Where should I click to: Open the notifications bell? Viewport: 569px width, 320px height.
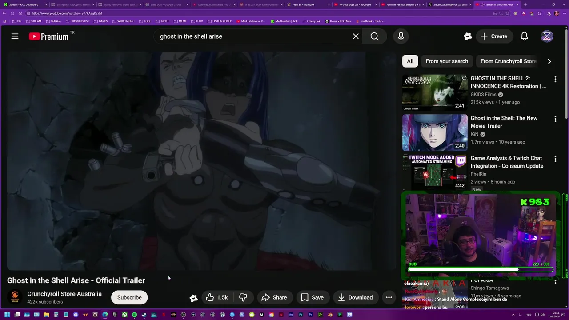[524, 36]
